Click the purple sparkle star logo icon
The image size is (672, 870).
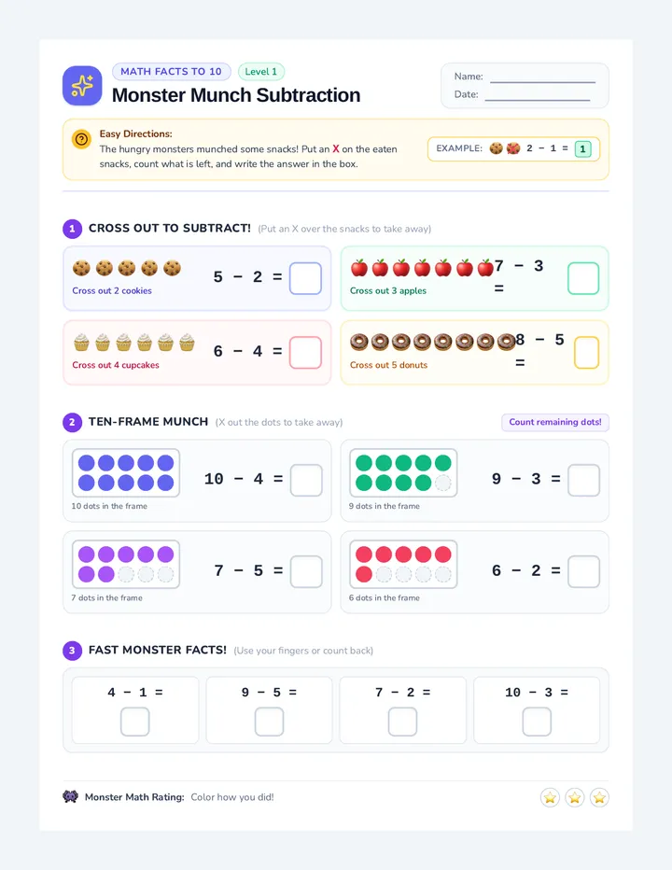click(x=82, y=86)
